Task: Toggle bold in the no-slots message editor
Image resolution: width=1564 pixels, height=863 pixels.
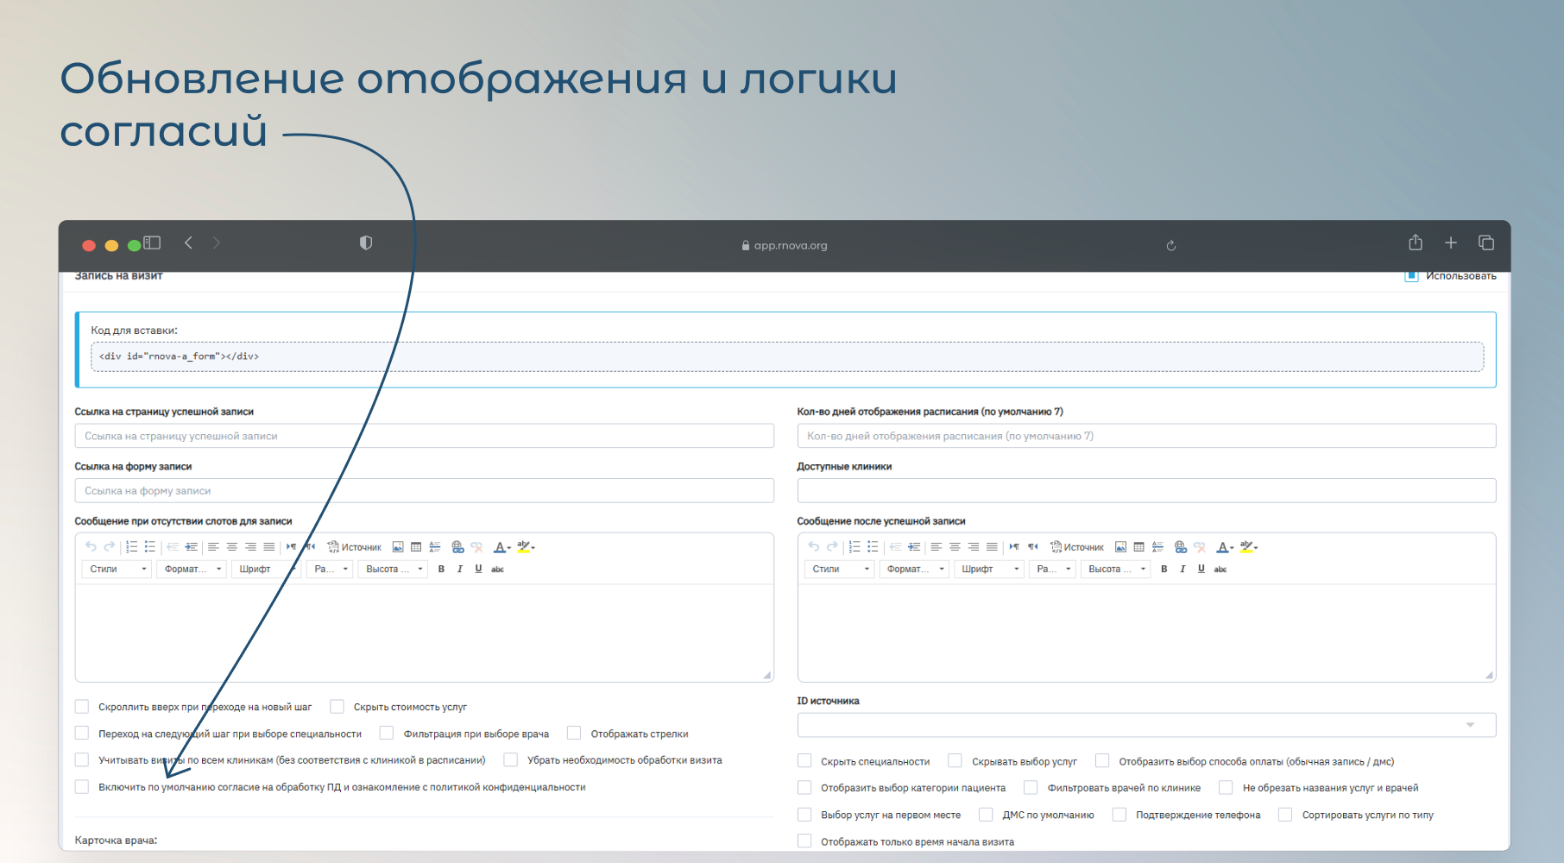Action: (441, 570)
